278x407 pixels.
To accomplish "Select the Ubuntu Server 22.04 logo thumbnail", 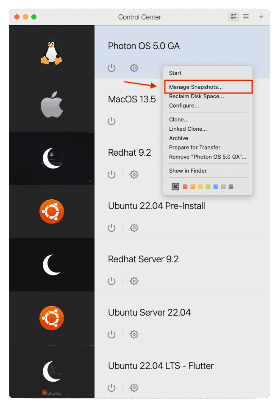I will pyautogui.click(x=52, y=318).
